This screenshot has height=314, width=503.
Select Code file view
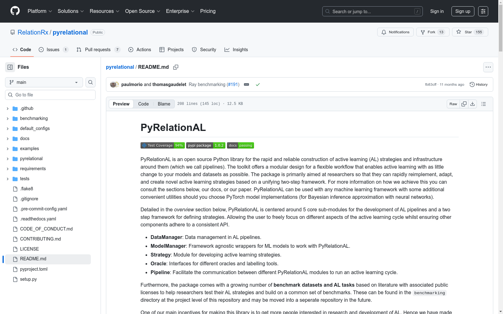click(x=143, y=104)
